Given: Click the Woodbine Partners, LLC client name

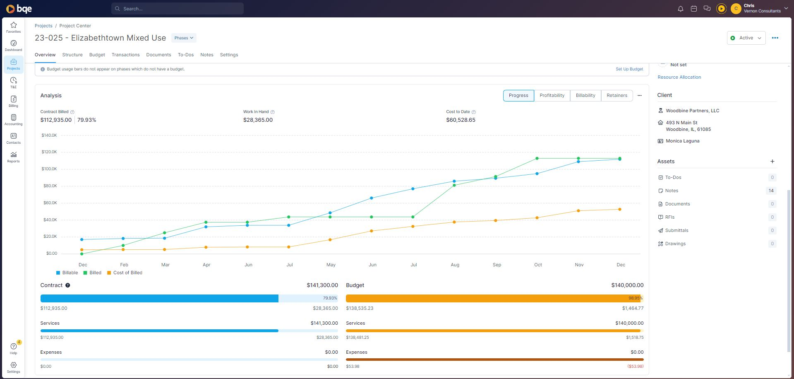Looking at the screenshot, I should tap(692, 111).
